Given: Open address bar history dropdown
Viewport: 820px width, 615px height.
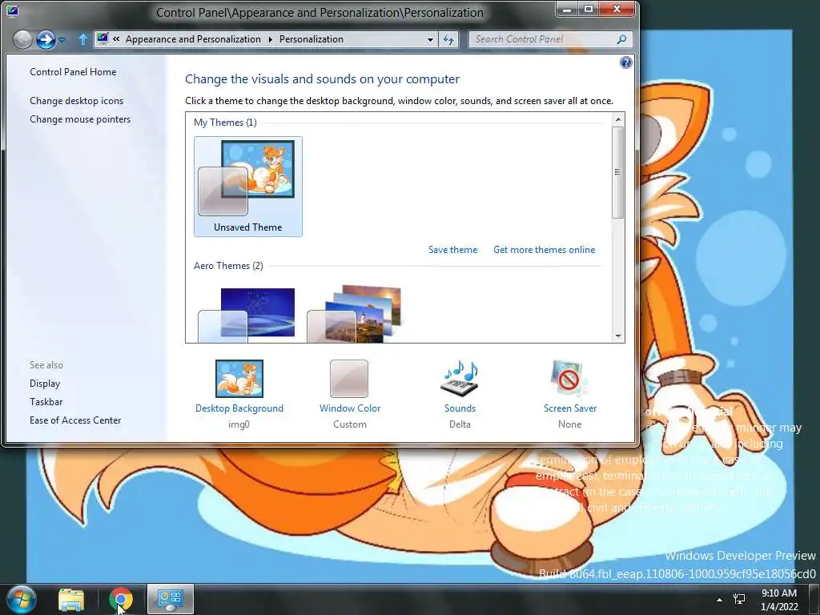Looking at the screenshot, I should (430, 40).
